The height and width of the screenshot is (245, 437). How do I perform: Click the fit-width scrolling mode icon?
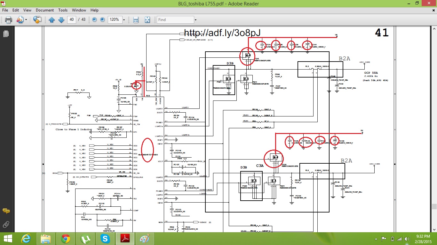coord(136,20)
